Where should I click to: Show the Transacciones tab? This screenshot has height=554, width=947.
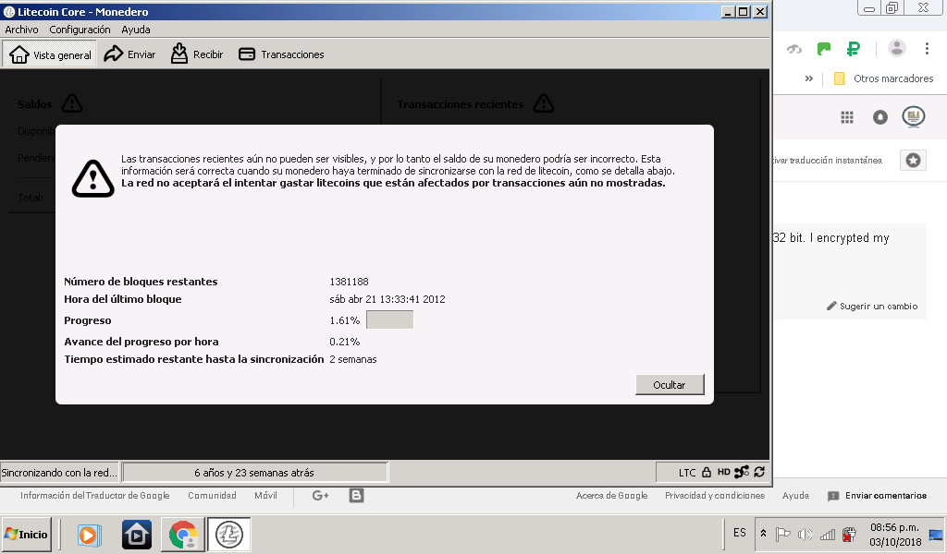(281, 54)
